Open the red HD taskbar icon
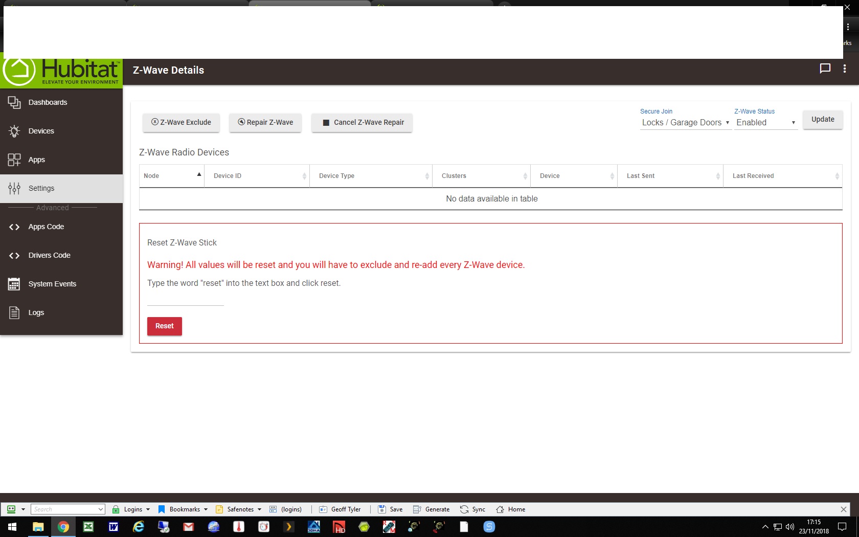The width and height of the screenshot is (859, 537). click(338, 527)
